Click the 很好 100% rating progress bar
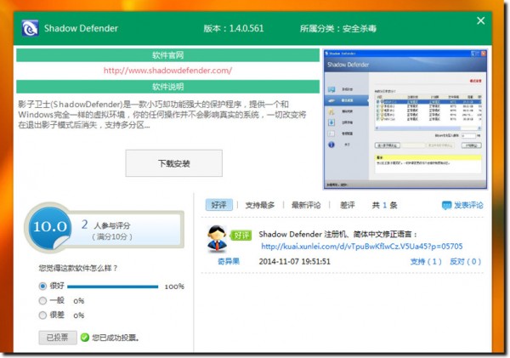The width and height of the screenshot is (510, 358). tap(112, 287)
